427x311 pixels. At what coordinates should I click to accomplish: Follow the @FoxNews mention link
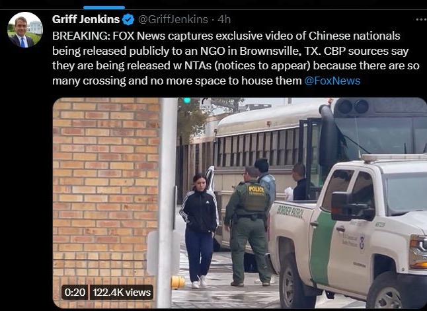332,81
